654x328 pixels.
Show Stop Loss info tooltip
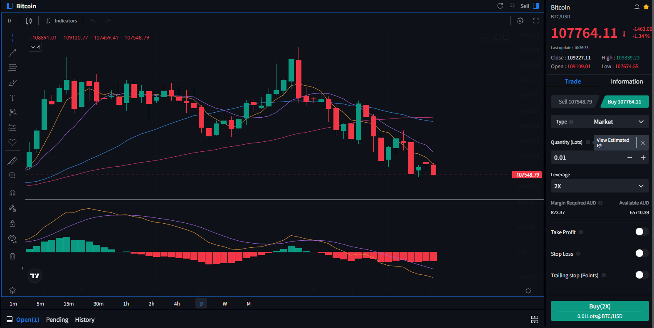click(578, 254)
